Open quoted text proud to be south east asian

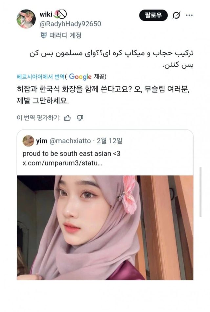tap(71, 154)
